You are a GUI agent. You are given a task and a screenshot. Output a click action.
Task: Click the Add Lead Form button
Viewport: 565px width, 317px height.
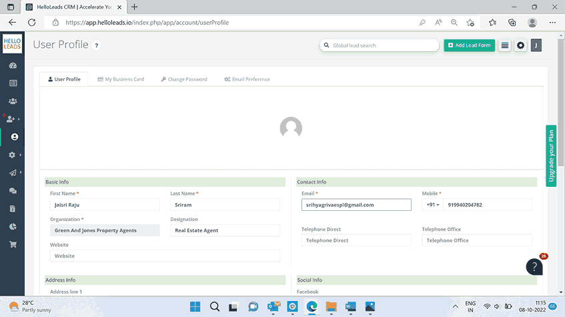click(469, 45)
